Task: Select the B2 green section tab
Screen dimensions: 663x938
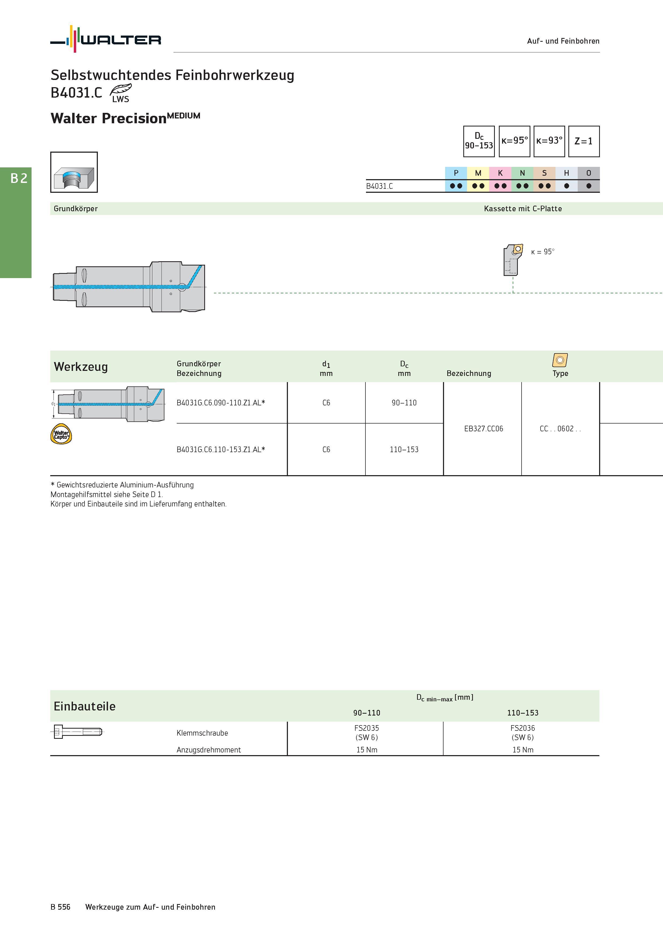Action: click(x=16, y=223)
